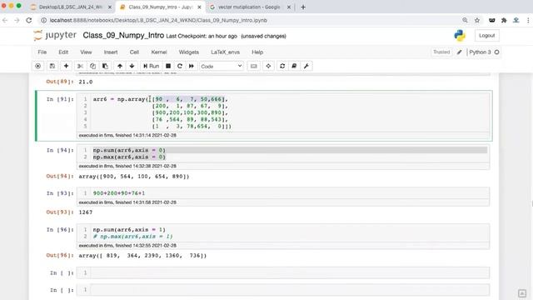
Task: Click the Python logo in header
Action: pos(460,35)
